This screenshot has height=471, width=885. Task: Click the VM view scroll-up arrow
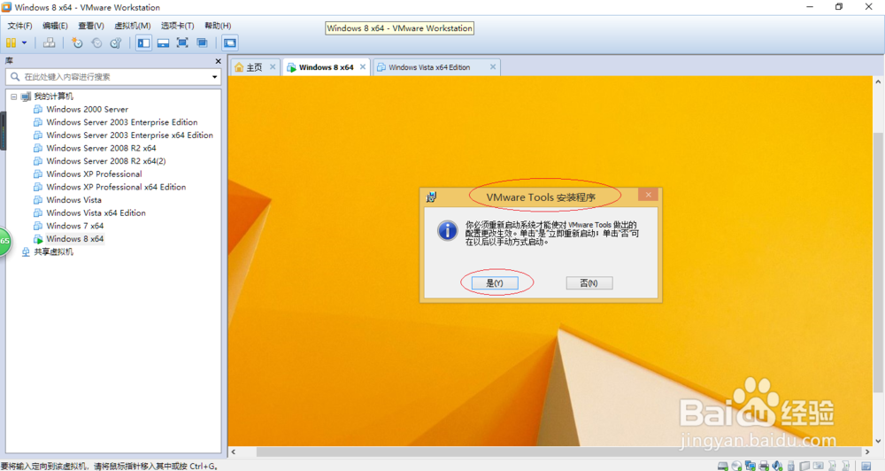[x=878, y=81]
